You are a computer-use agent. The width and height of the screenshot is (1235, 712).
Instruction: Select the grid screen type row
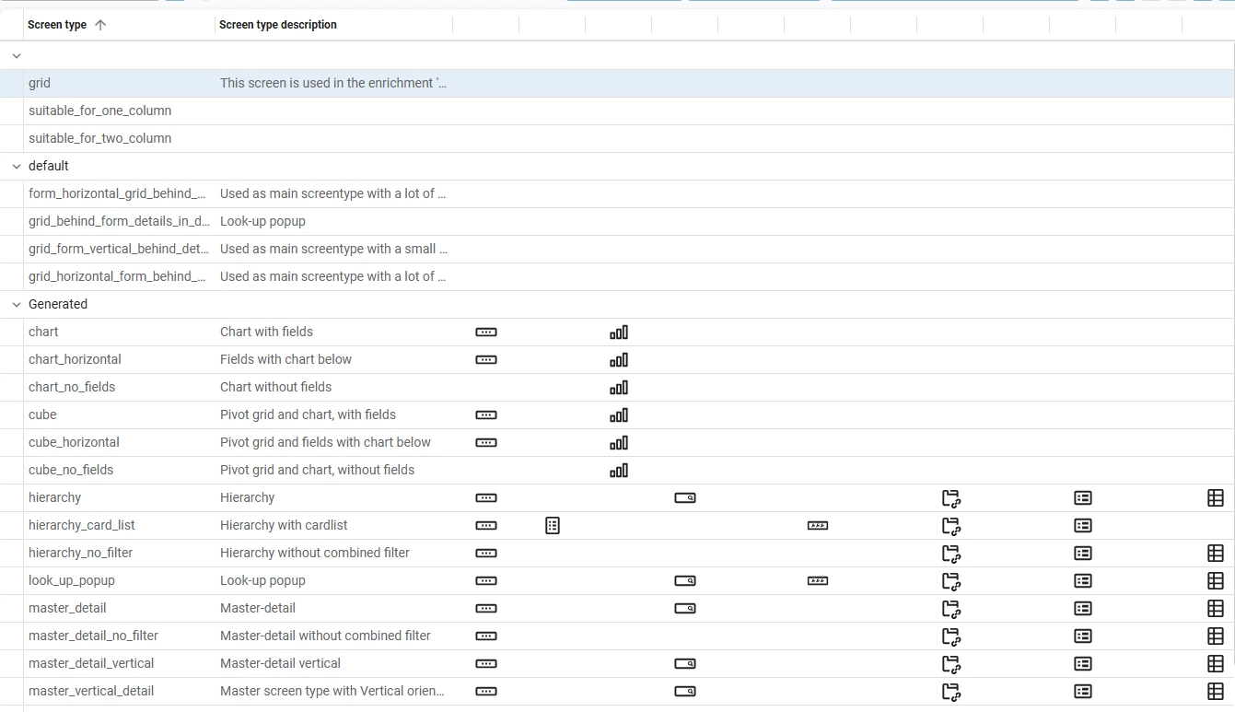[617, 83]
